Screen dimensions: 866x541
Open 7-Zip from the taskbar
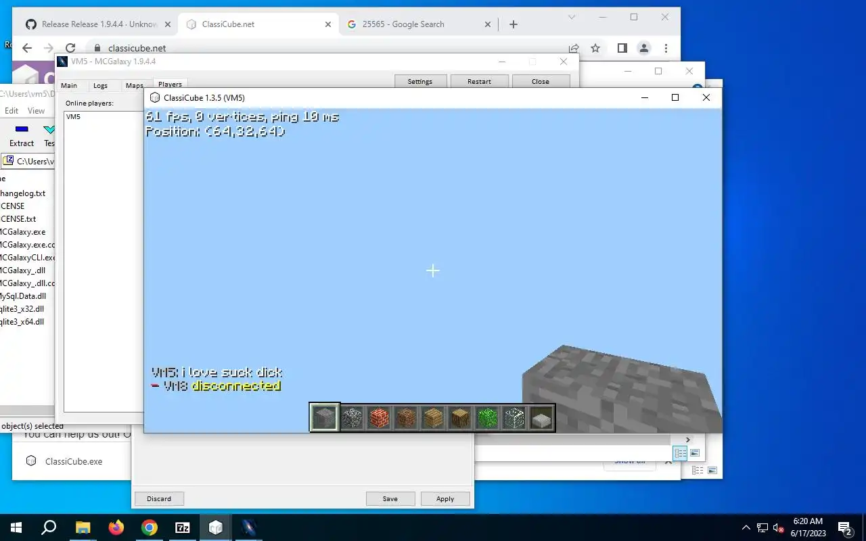point(183,527)
